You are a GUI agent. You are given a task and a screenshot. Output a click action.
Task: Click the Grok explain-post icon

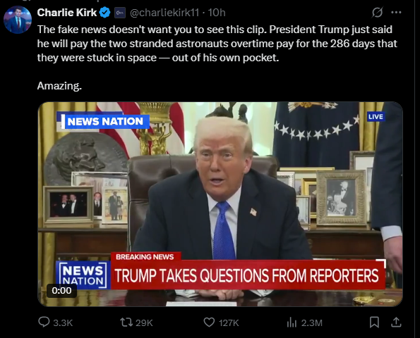(377, 12)
